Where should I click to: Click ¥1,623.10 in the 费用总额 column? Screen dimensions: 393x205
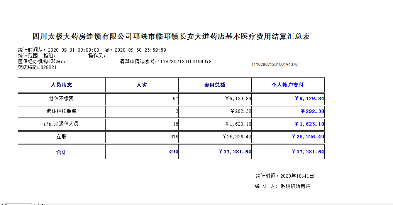tap(238, 124)
